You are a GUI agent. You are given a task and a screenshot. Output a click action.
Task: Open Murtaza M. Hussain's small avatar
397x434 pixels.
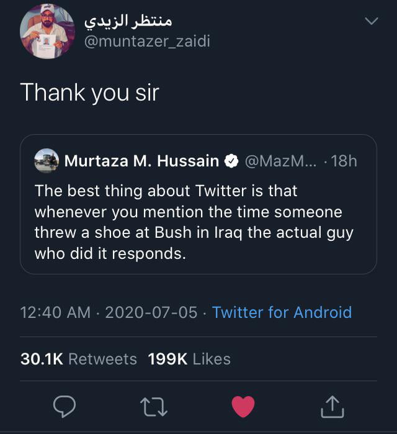pyautogui.click(x=47, y=161)
